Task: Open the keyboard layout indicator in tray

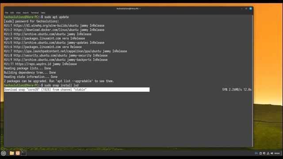Action: click(256, 153)
